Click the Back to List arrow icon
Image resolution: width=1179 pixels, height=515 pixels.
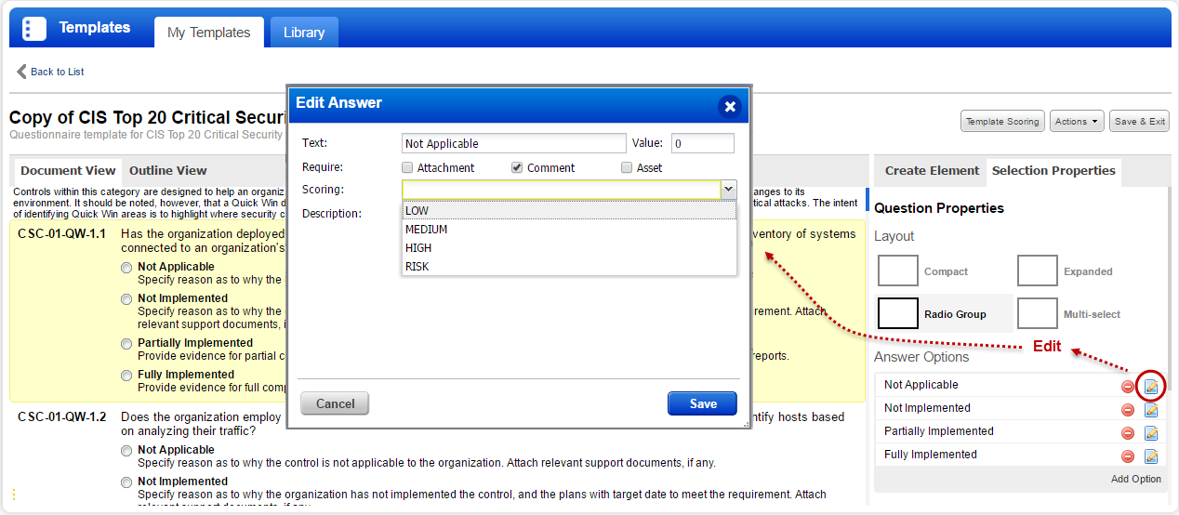point(21,72)
